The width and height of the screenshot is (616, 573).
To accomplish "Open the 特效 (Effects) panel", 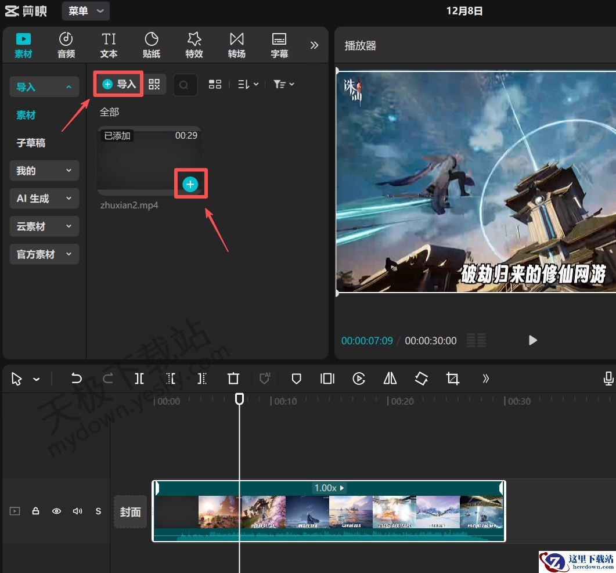I will (194, 45).
